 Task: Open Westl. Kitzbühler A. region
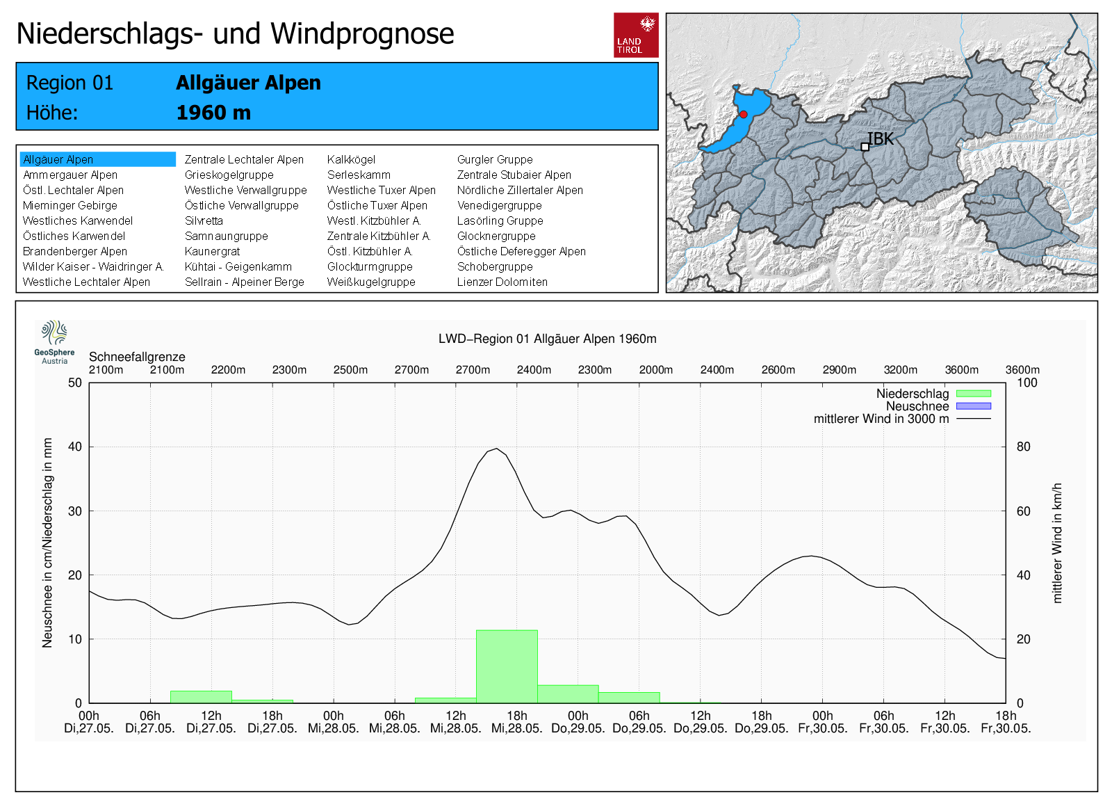pos(374,220)
